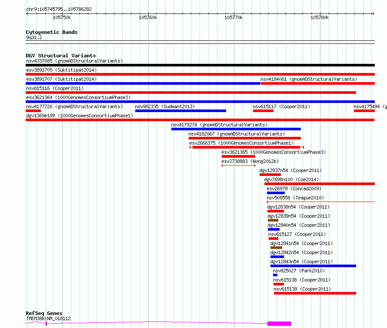This screenshot has height=328, width=387.
Task: Open variant nsv4182067 gnomAD label
Action: click(237, 134)
